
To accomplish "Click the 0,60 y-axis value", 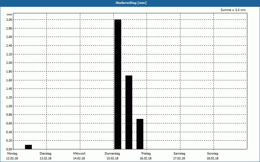I will coord(9,123).
